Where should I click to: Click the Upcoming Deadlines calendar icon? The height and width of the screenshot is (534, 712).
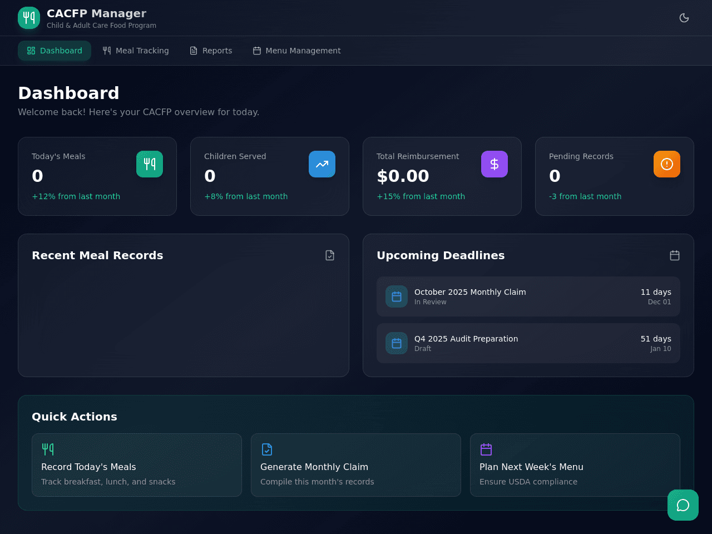pos(675,255)
